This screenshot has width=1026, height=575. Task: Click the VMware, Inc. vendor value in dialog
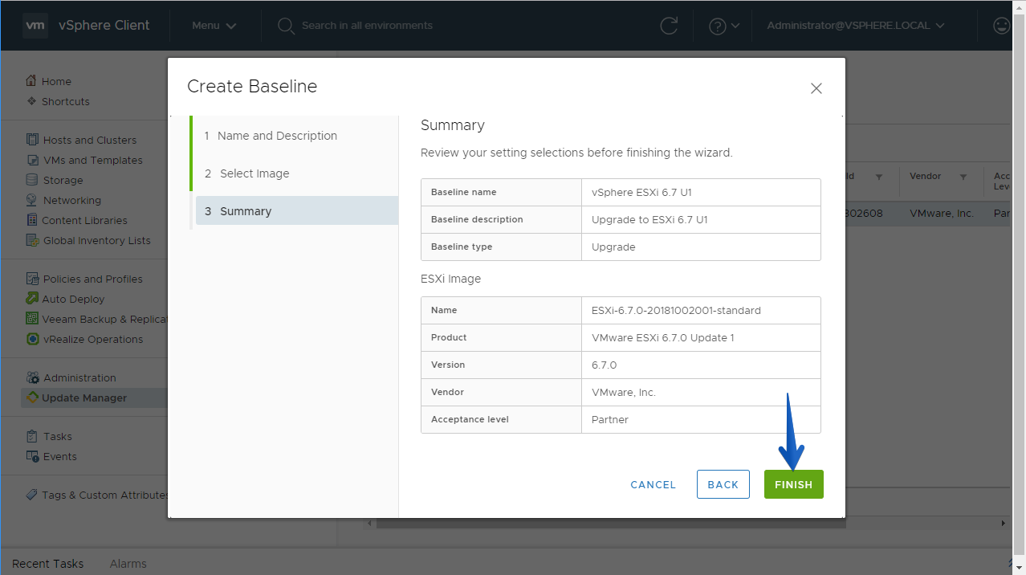(x=624, y=392)
